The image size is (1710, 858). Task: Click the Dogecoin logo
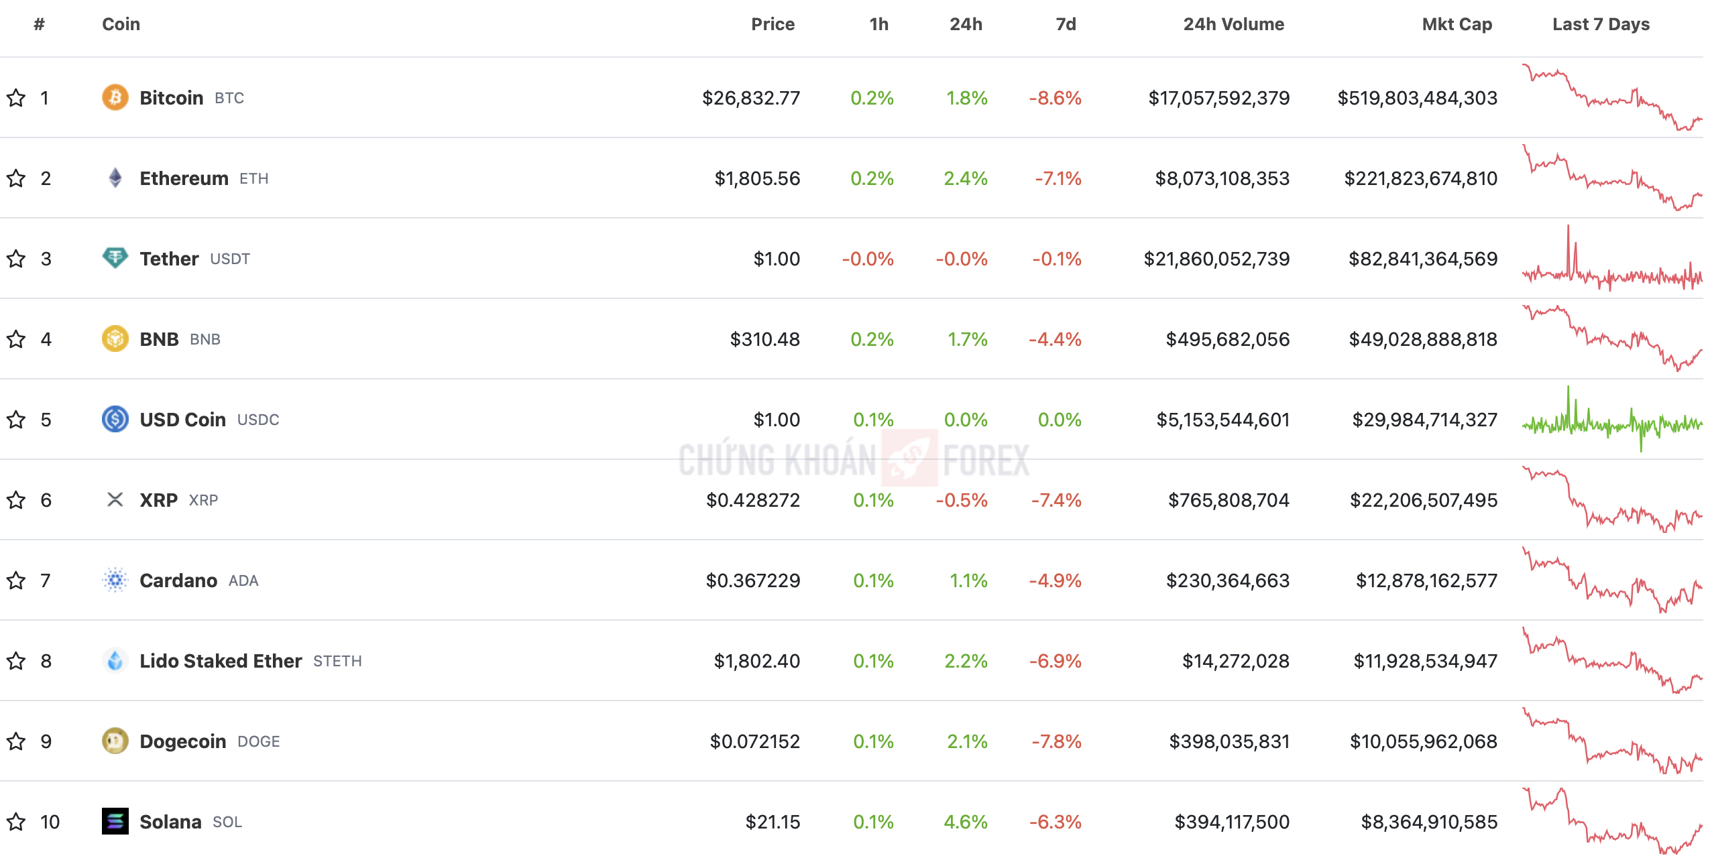click(115, 741)
